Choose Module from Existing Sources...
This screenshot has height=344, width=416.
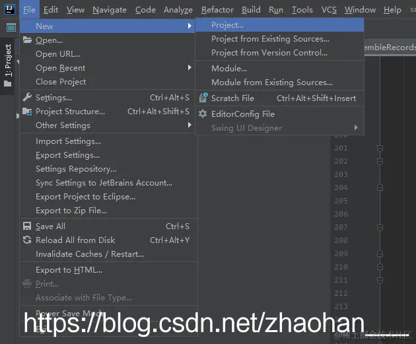[x=279, y=83]
